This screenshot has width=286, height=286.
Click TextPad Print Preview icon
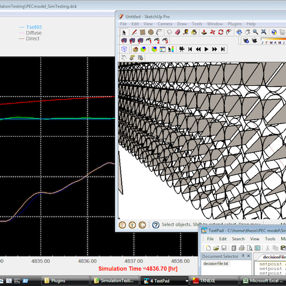[x=249, y=248]
